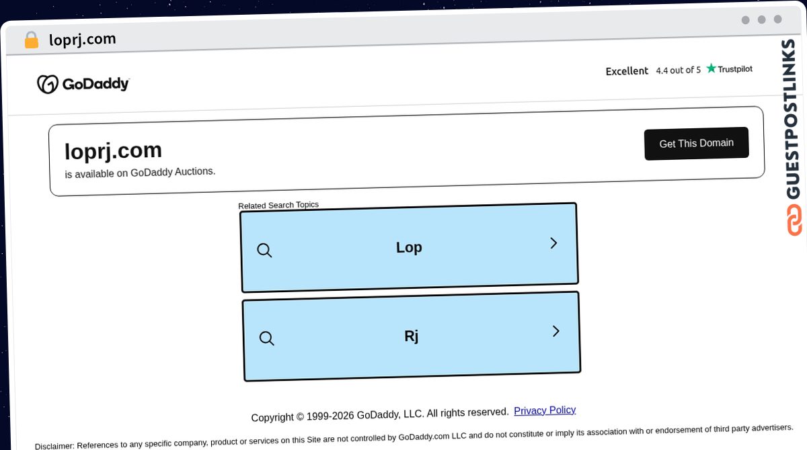The width and height of the screenshot is (807, 450).
Task: Open the Rj topic via its chevron arrow
Action: pos(555,331)
